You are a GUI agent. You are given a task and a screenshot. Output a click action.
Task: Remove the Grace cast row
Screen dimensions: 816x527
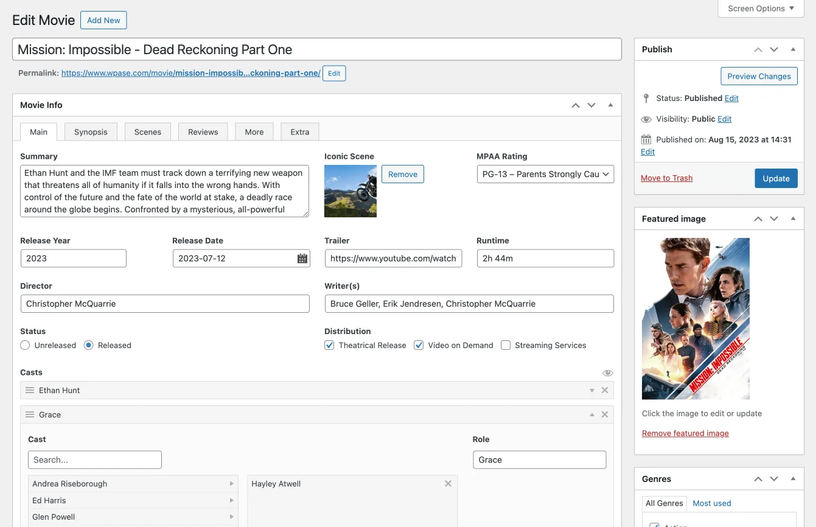[x=605, y=414]
